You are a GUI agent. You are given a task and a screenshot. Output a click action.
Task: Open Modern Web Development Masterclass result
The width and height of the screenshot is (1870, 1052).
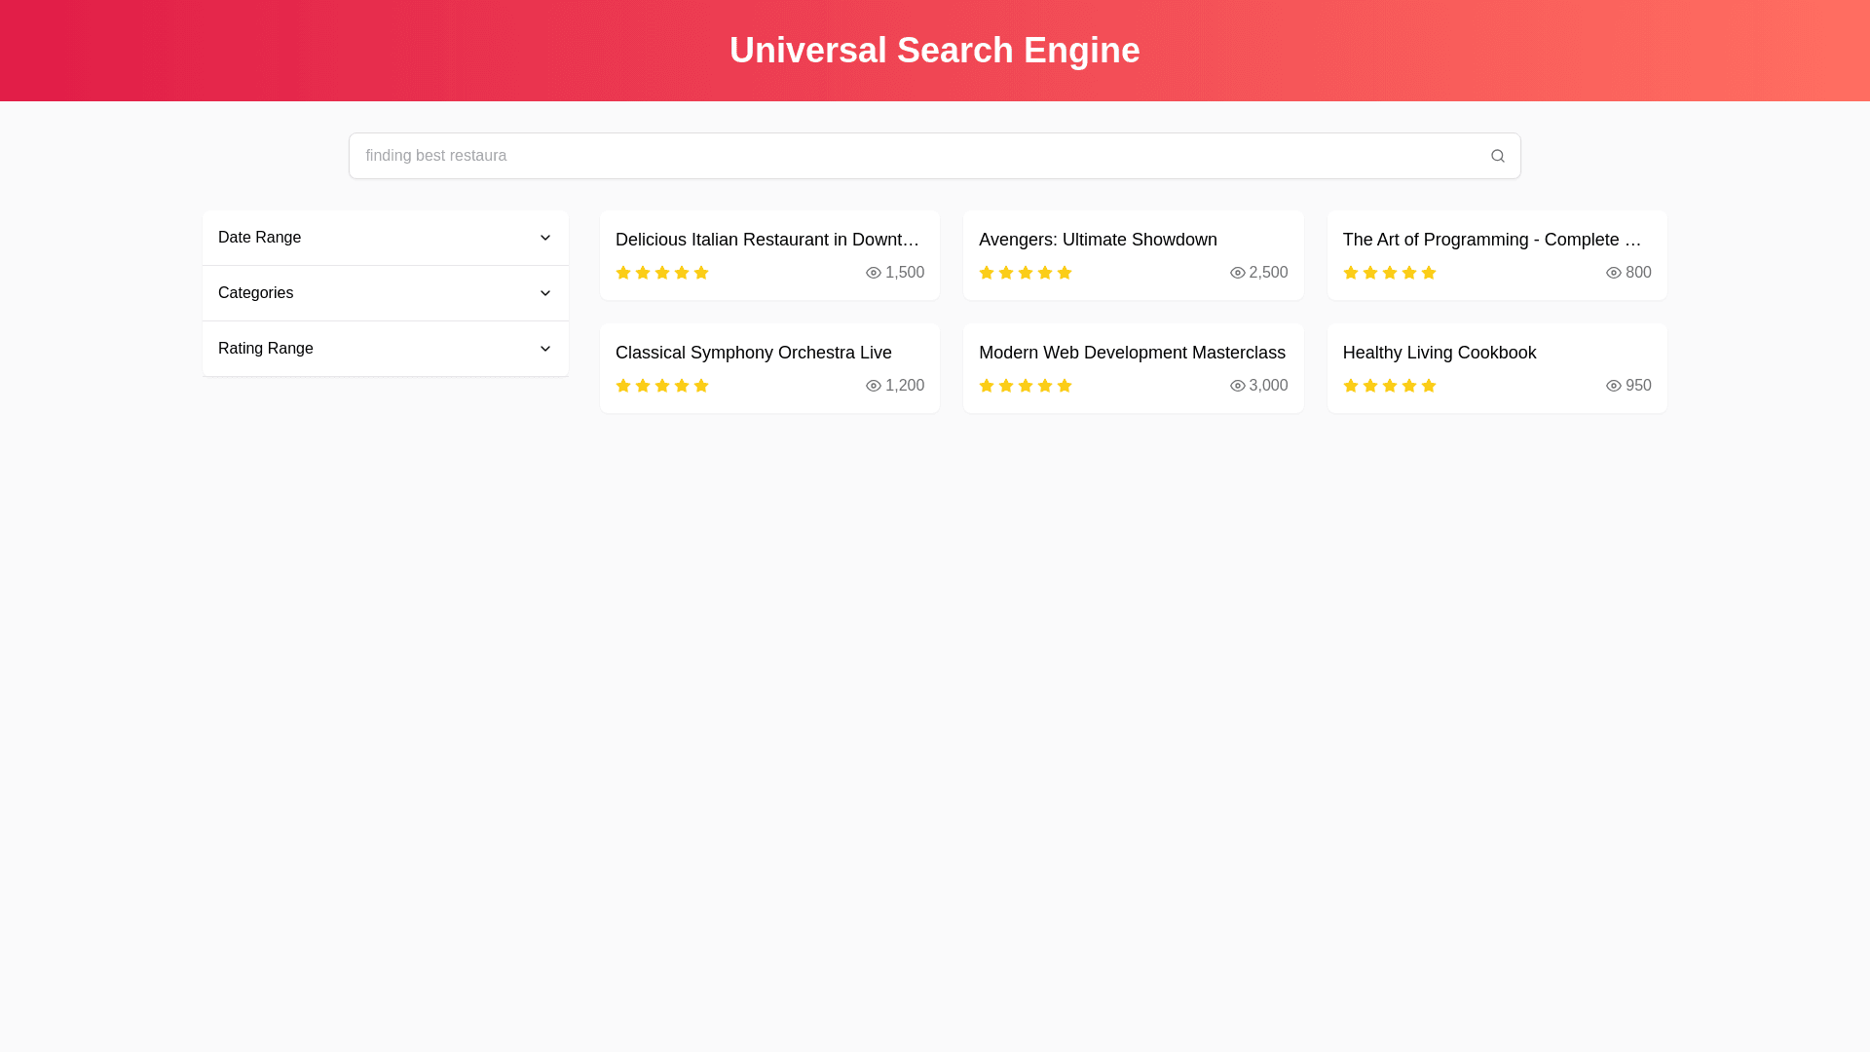pyautogui.click(x=1132, y=353)
